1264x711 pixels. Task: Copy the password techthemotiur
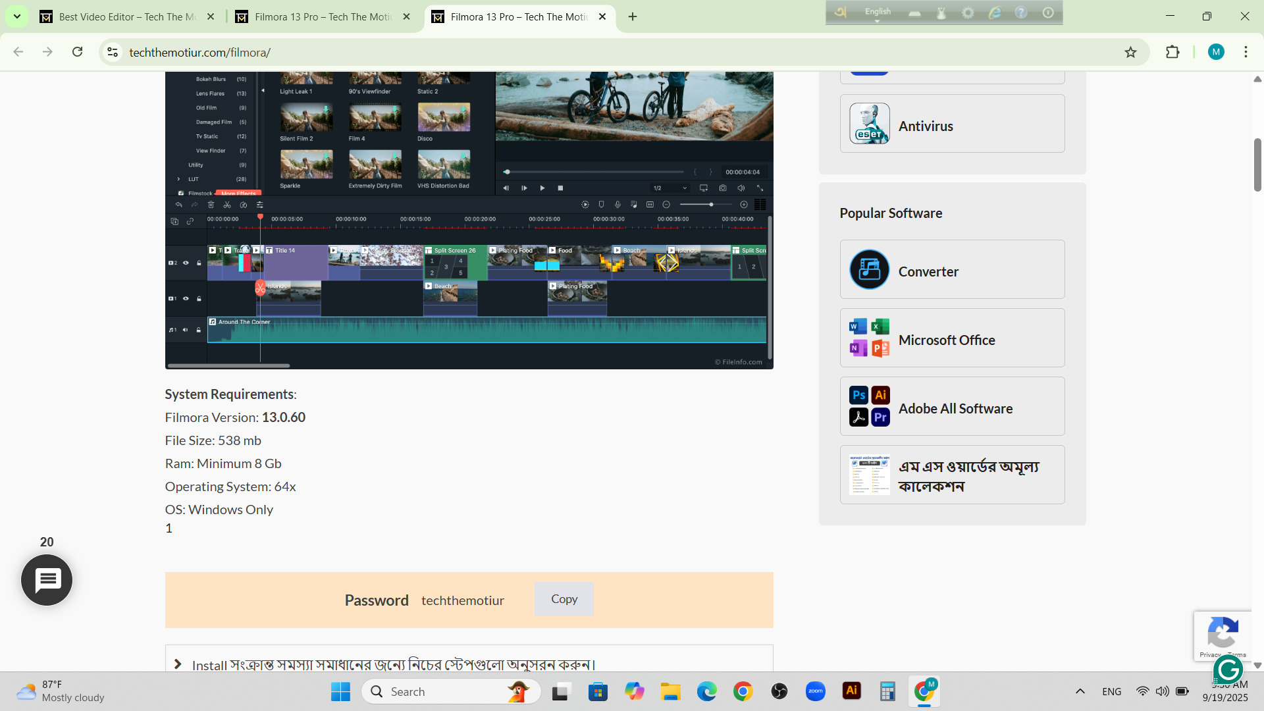coord(564,599)
